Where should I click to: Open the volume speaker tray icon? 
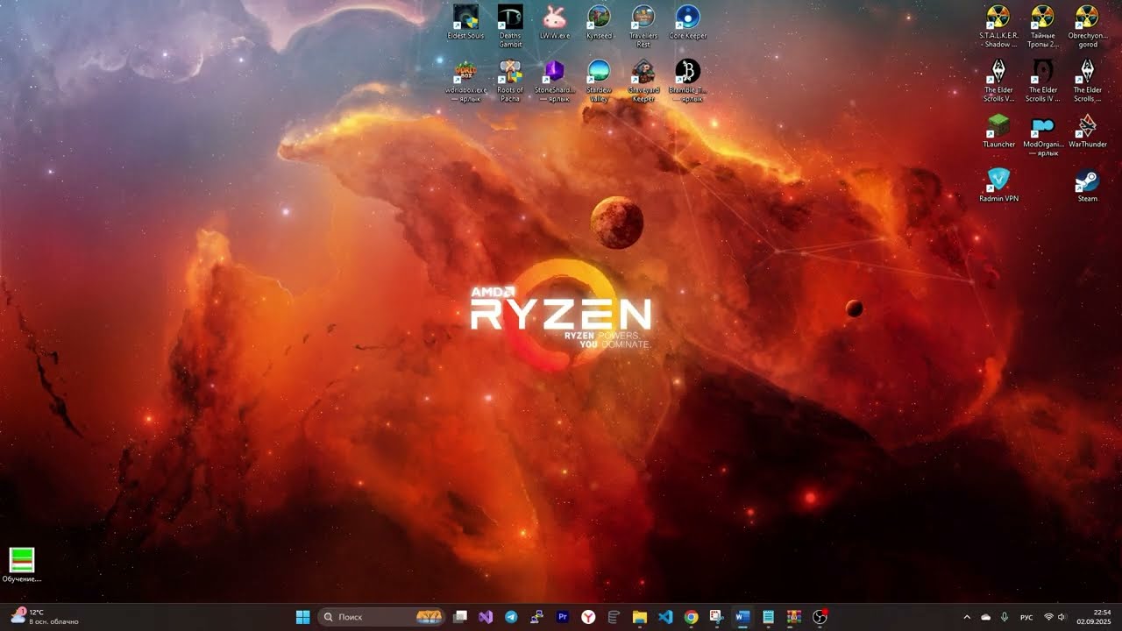1062,617
